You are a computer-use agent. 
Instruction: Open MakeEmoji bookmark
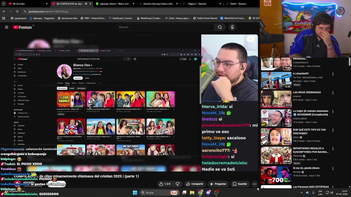click(x=149, y=18)
